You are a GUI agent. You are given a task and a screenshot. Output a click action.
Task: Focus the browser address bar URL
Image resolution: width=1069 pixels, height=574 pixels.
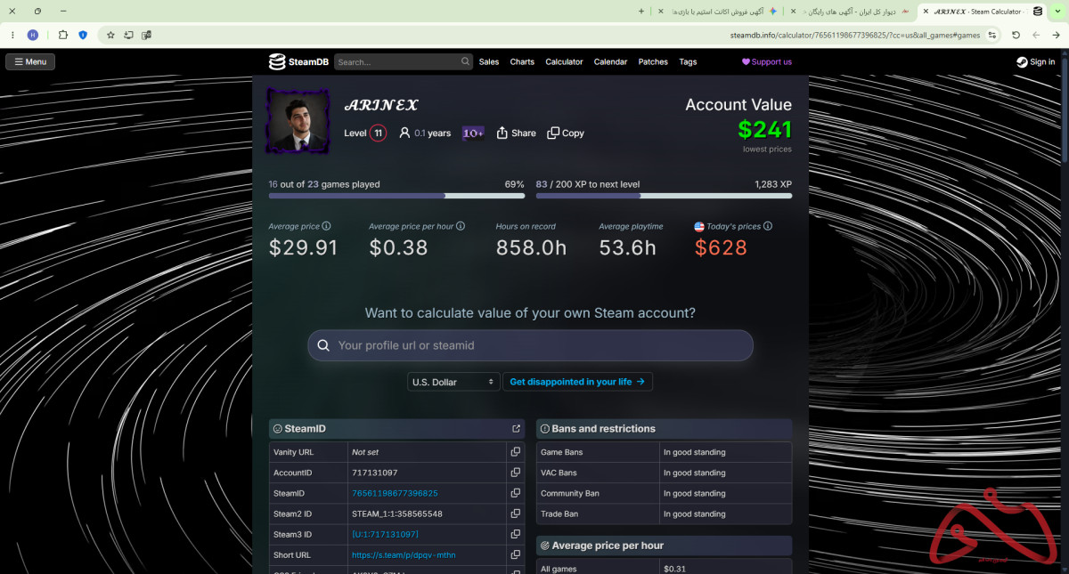(x=853, y=35)
